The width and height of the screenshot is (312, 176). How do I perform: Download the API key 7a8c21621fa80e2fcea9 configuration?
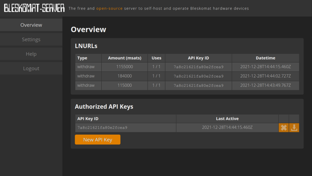294,128
